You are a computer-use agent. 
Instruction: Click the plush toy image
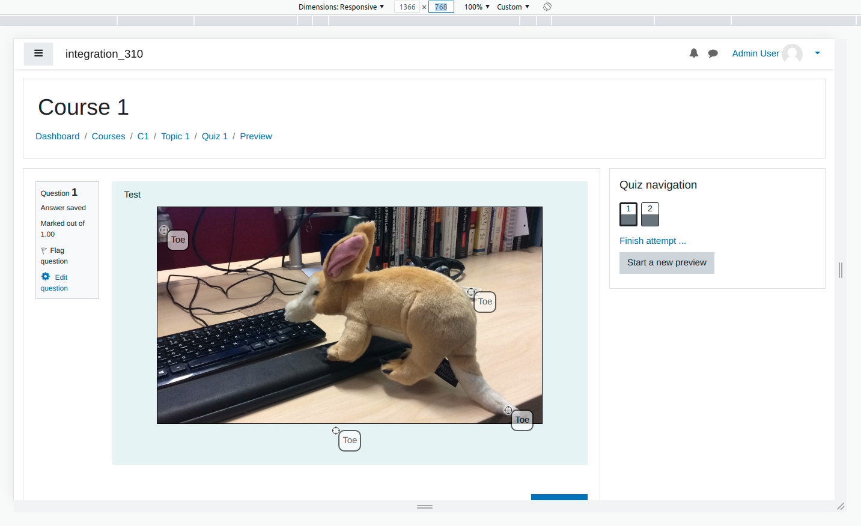tap(350, 315)
